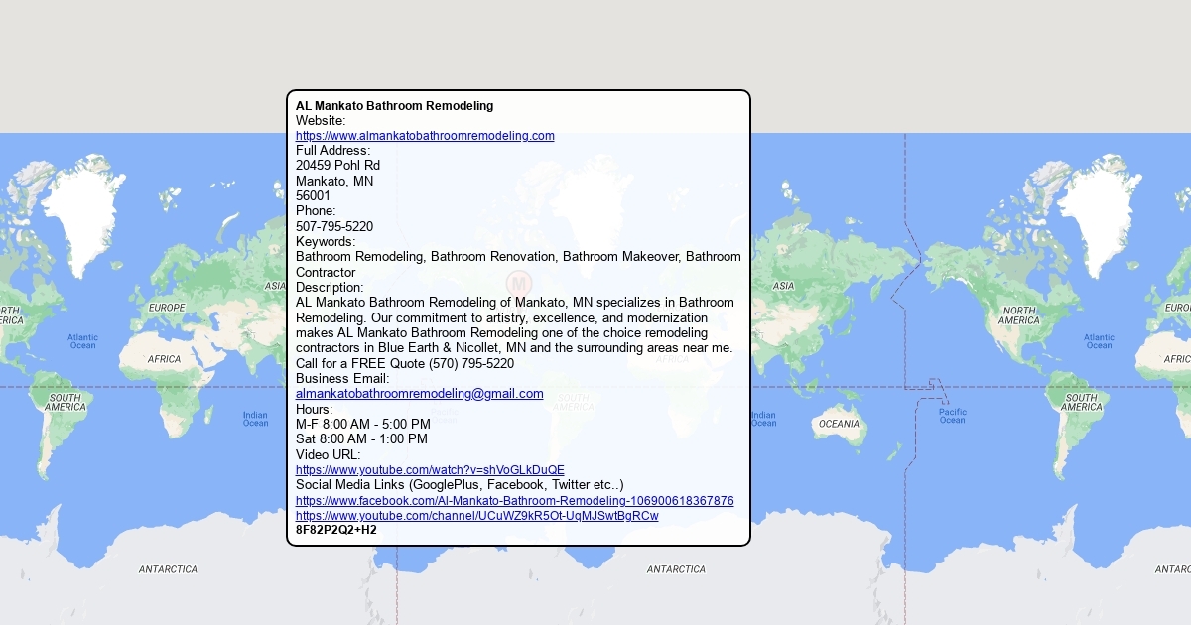
Task: Click the M-F 8:00 AM - 5:00 PM hours
Action: click(x=363, y=425)
